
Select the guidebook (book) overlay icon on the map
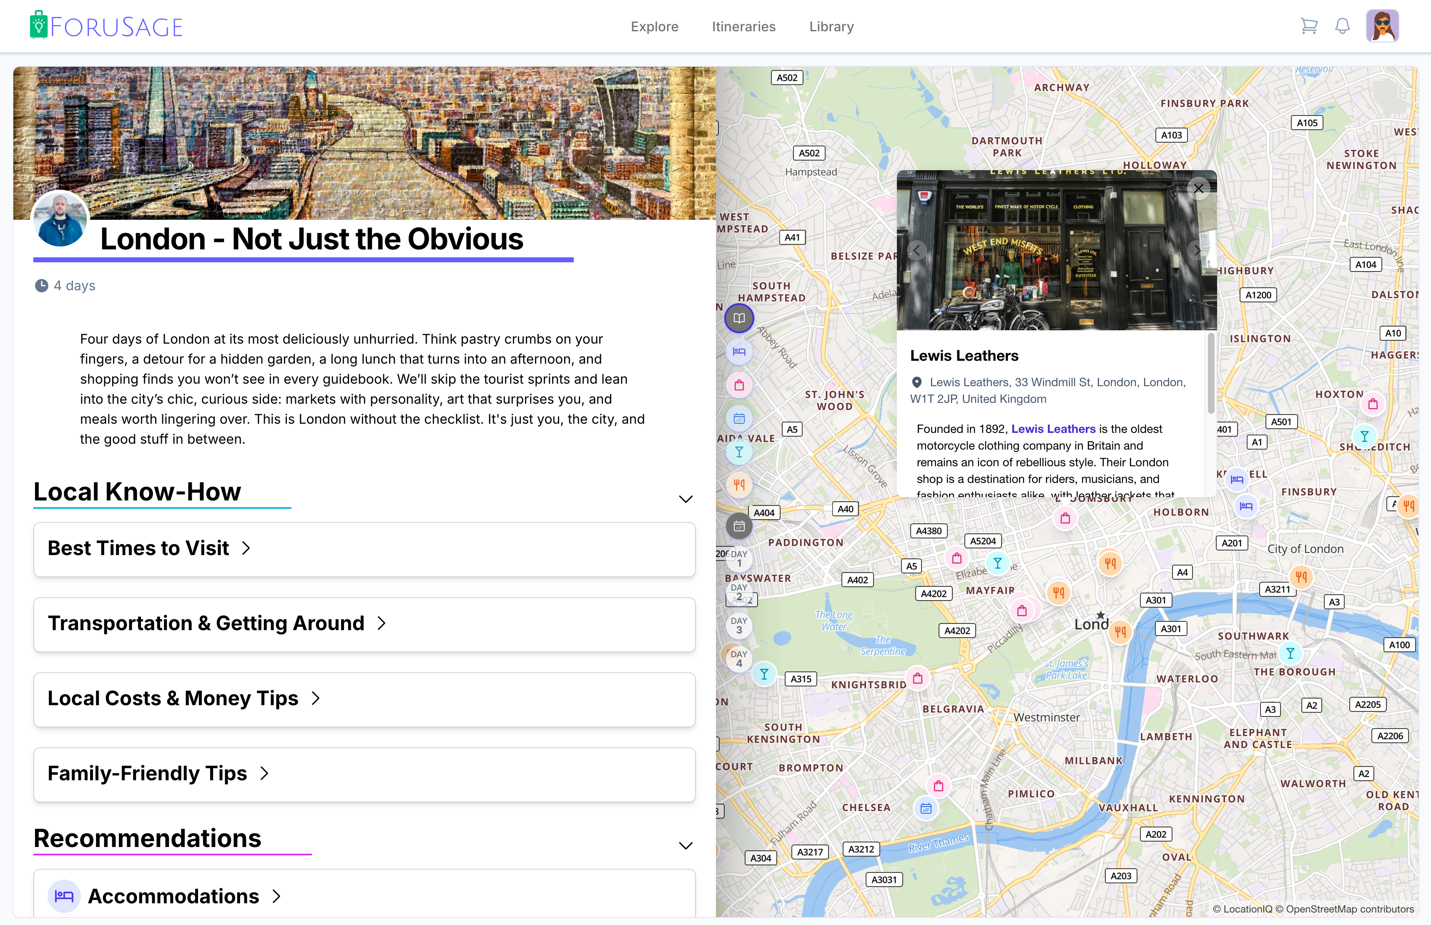coord(739,318)
